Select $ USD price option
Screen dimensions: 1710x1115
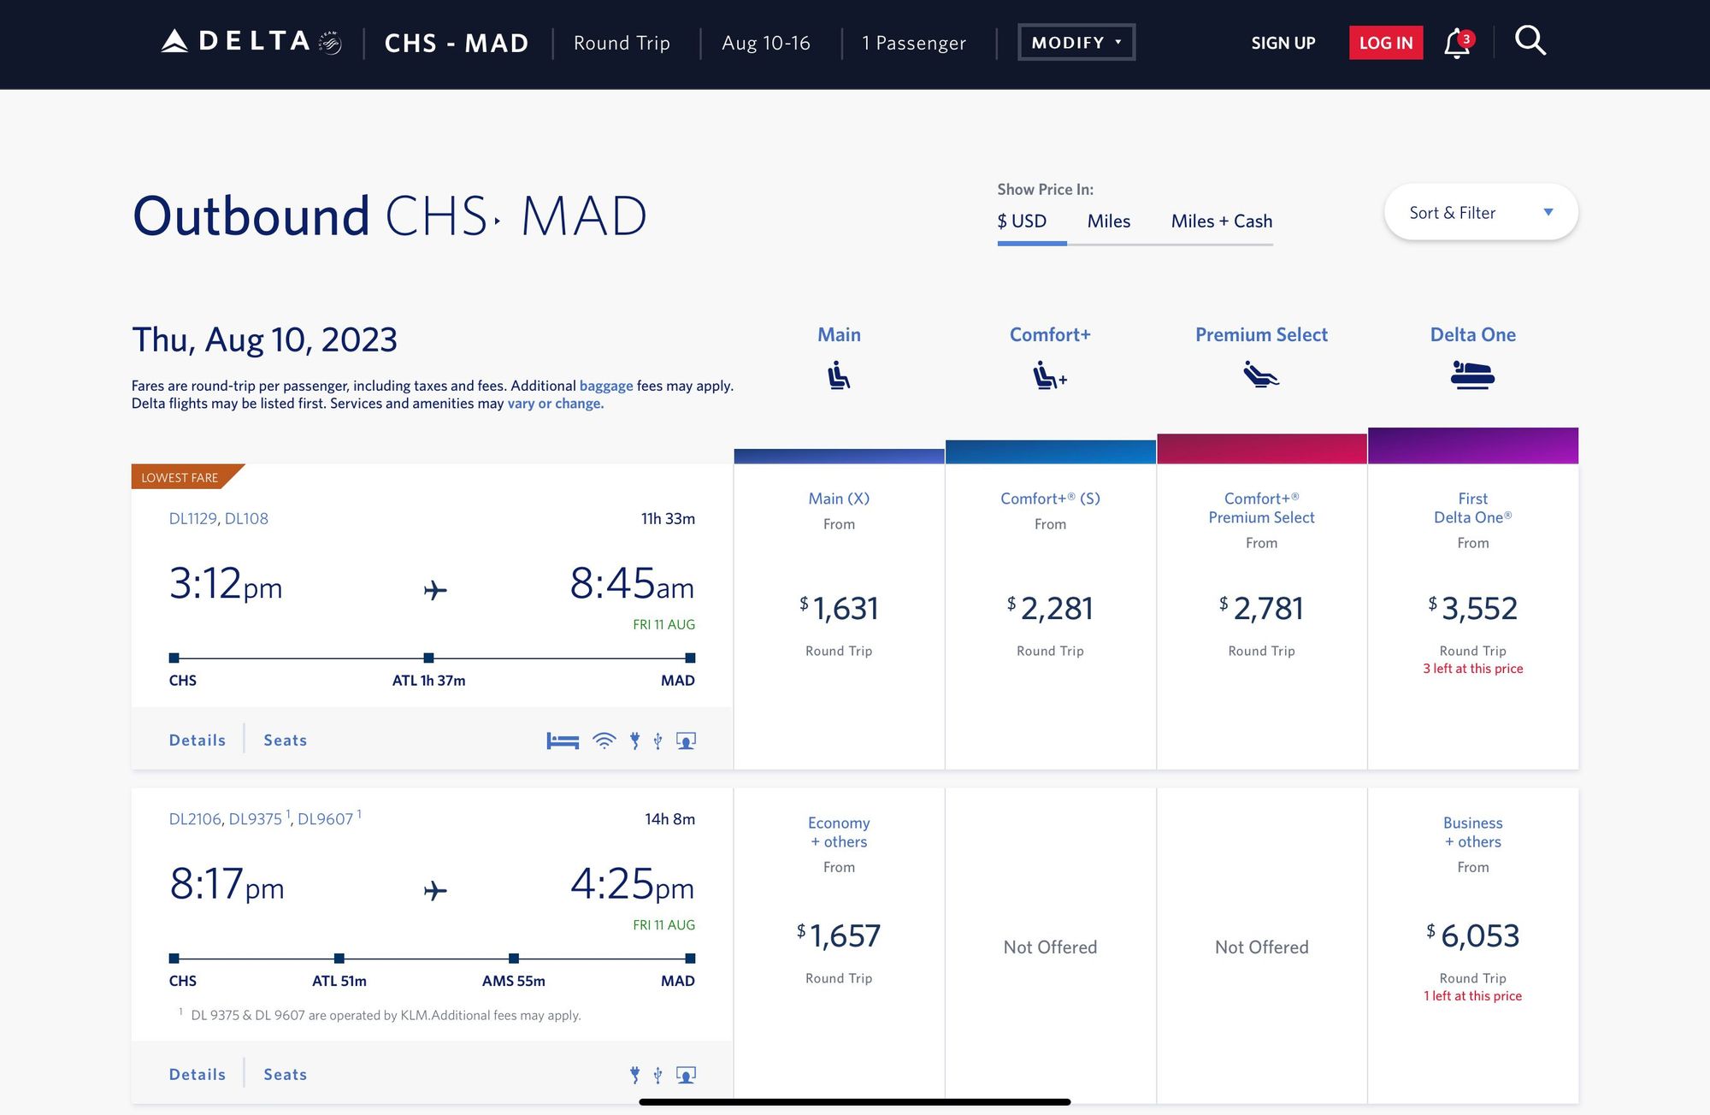click(x=1022, y=221)
